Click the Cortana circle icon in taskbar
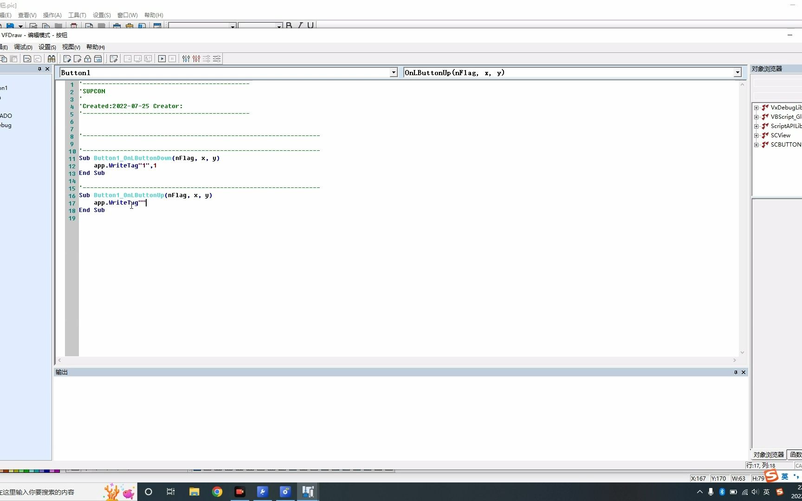802x501 pixels. tap(149, 492)
